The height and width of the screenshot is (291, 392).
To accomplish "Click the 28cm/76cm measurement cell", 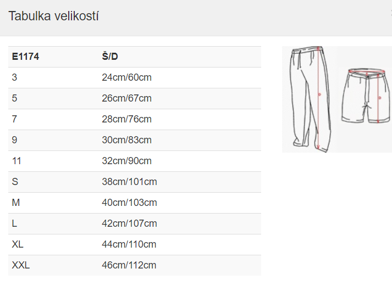I will 126,119.
